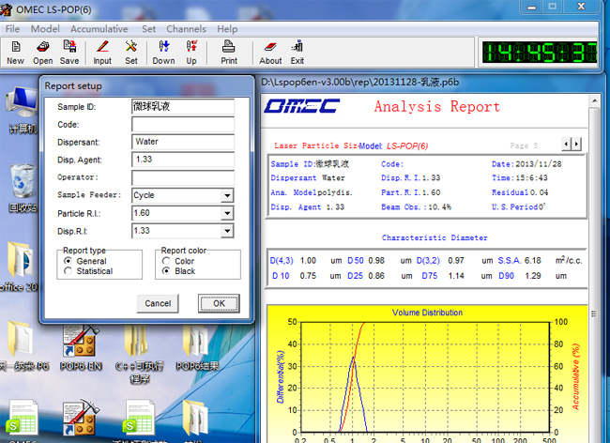The width and height of the screenshot is (610, 443).
Task: Expand the Sample Feeder dropdown
Action: pyautogui.click(x=227, y=195)
